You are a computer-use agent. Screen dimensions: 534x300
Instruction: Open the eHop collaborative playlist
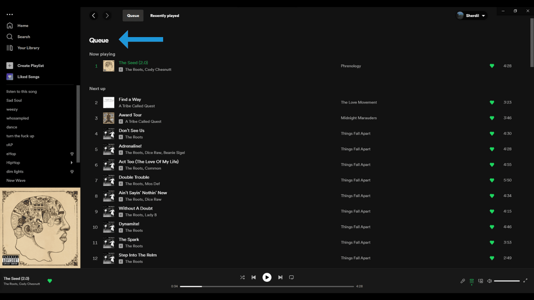[x=11, y=154]
